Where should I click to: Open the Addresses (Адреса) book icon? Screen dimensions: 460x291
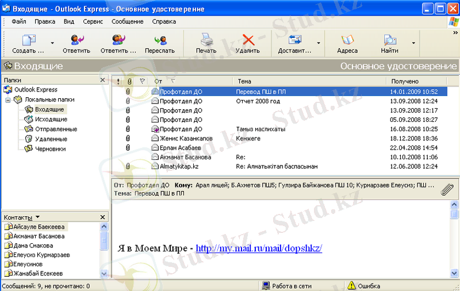347,40
